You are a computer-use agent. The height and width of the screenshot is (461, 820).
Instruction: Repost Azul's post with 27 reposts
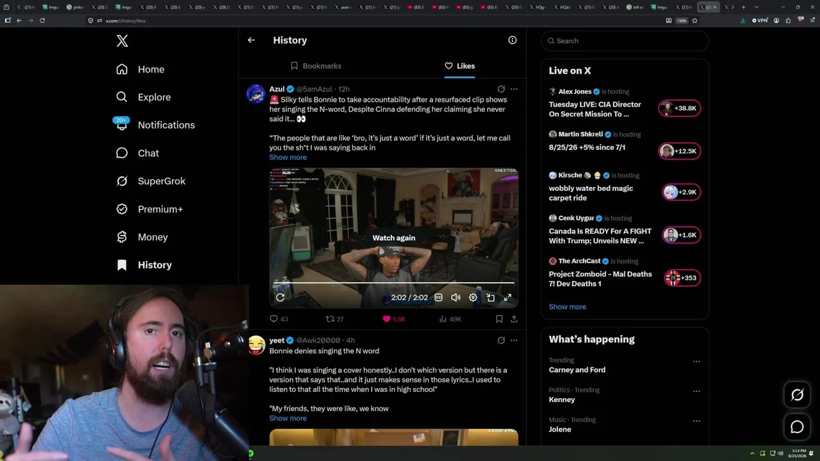[335, 319]
